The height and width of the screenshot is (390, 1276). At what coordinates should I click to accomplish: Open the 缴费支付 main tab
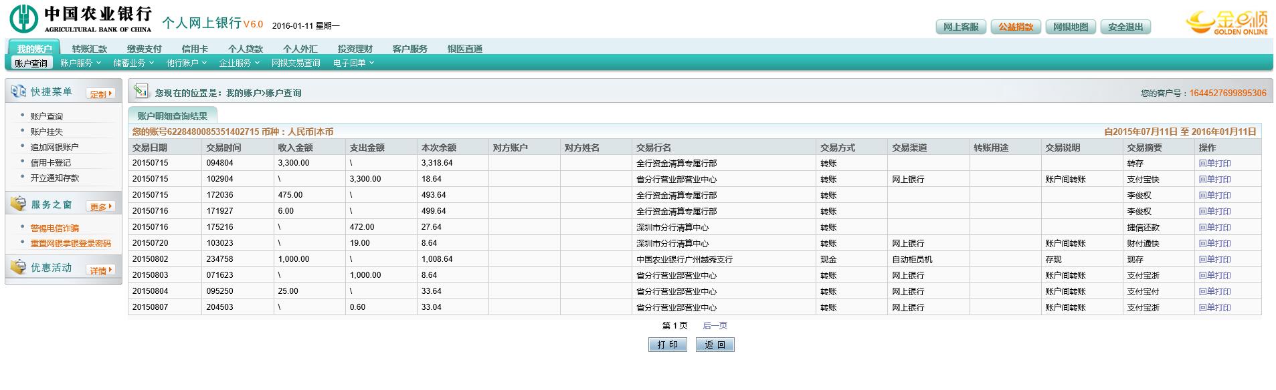(145, 49)
